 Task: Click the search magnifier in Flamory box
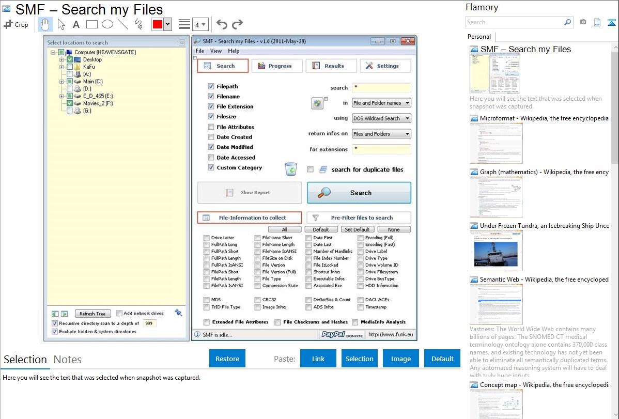(567, 22)
